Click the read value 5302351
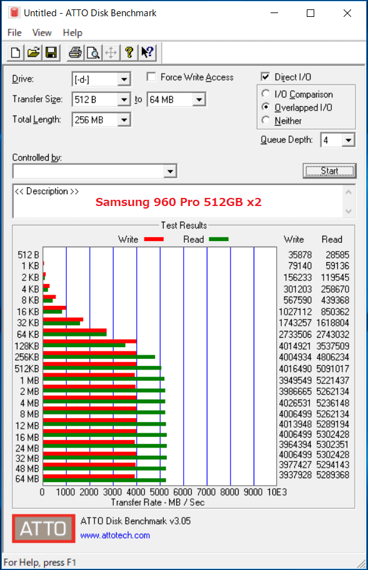368x570 pixels. [x=333, y=445]
